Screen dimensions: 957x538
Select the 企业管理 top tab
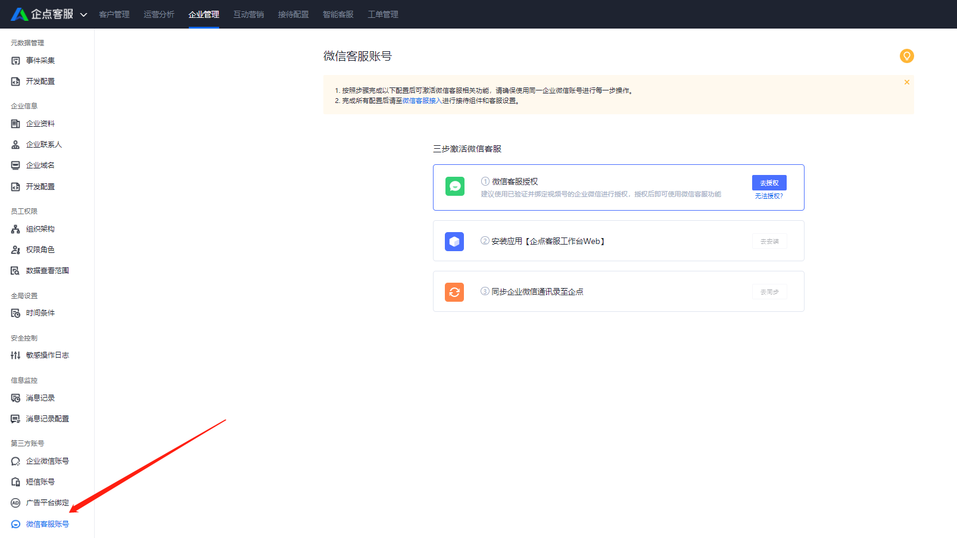coord(204,14)
